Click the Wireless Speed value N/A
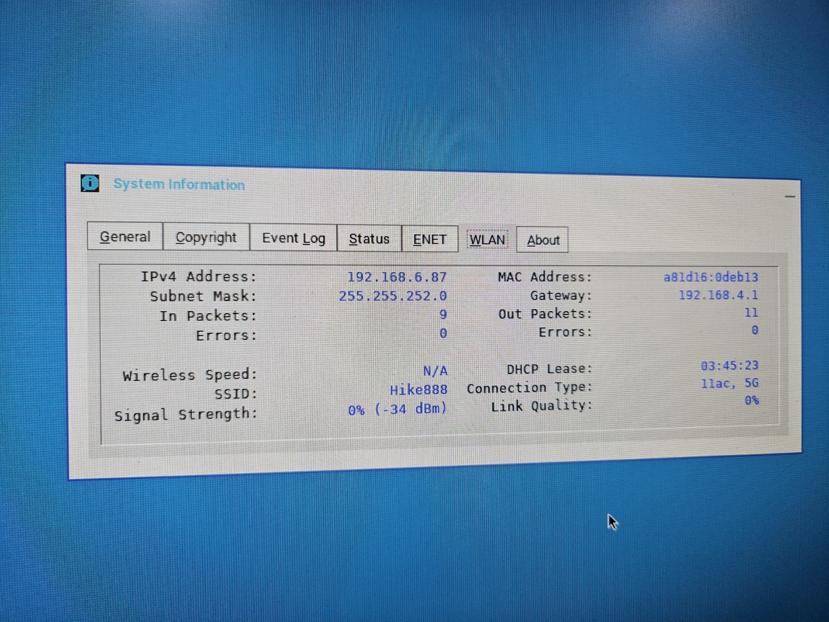Viewport: 829px width, 622px height. 435,371
